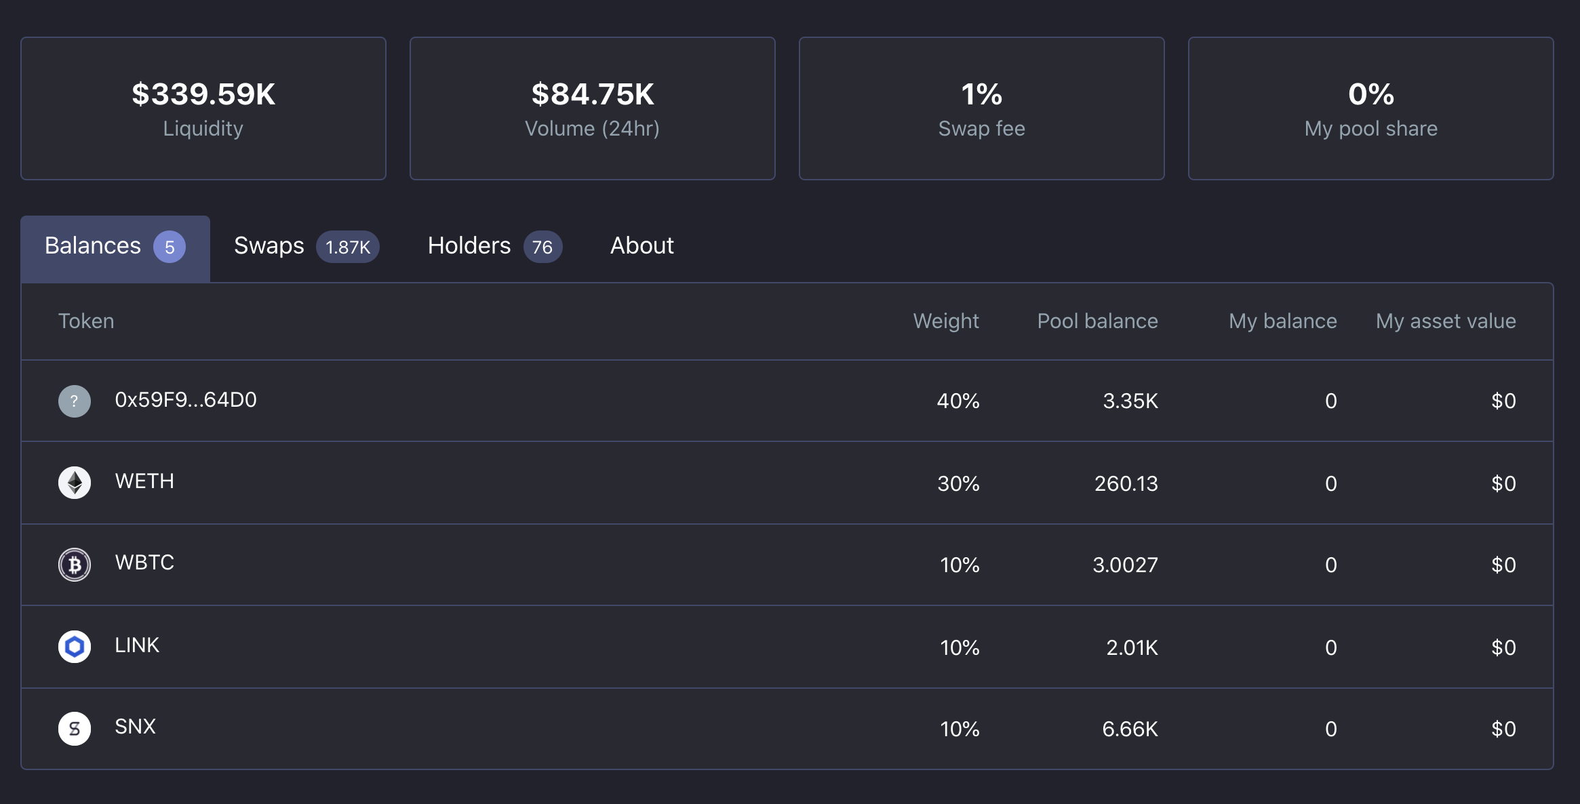
Task: Click the LINK Chainlink hexagon icon
Action: click(75, 647)
